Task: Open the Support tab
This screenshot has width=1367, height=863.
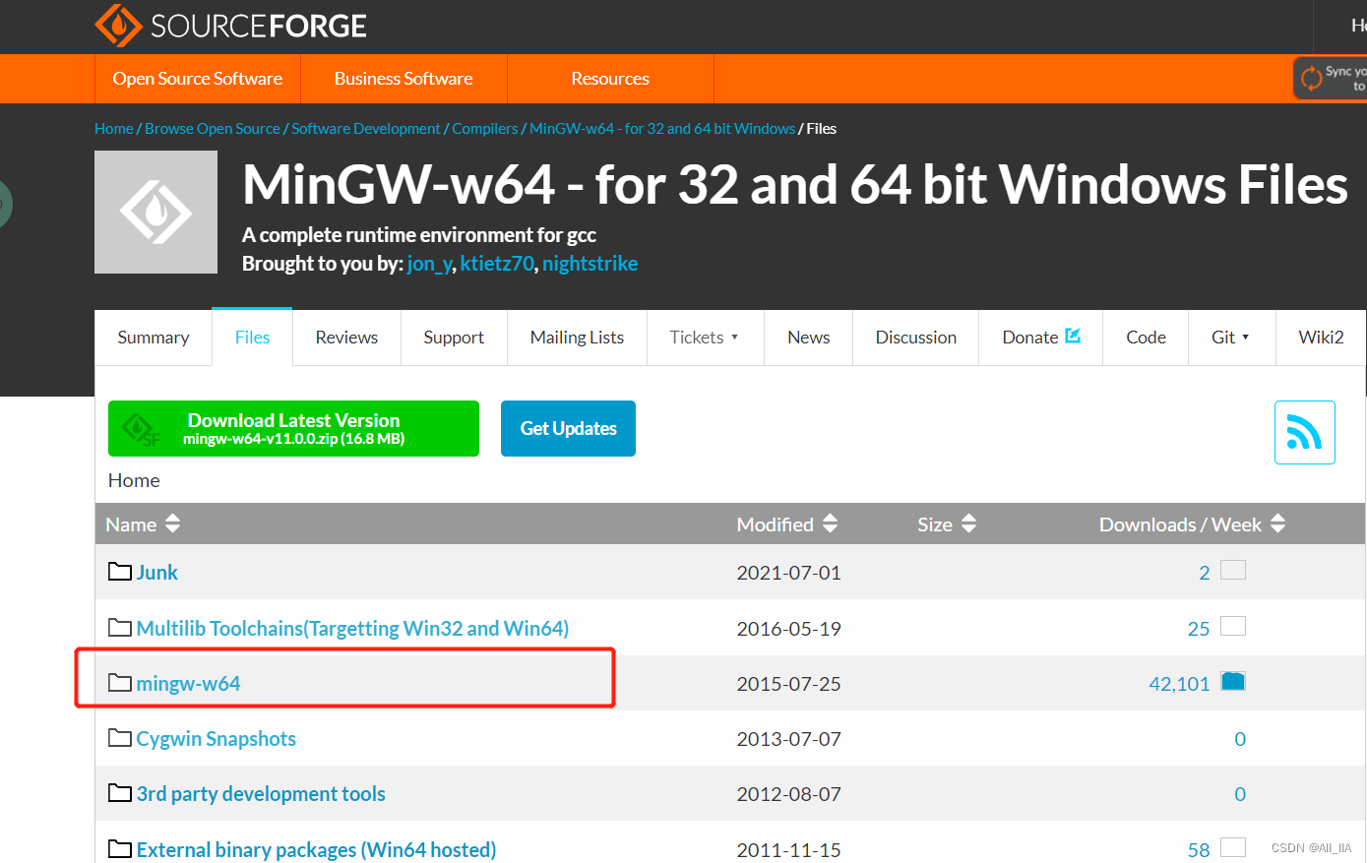Action: coord(454,338)
